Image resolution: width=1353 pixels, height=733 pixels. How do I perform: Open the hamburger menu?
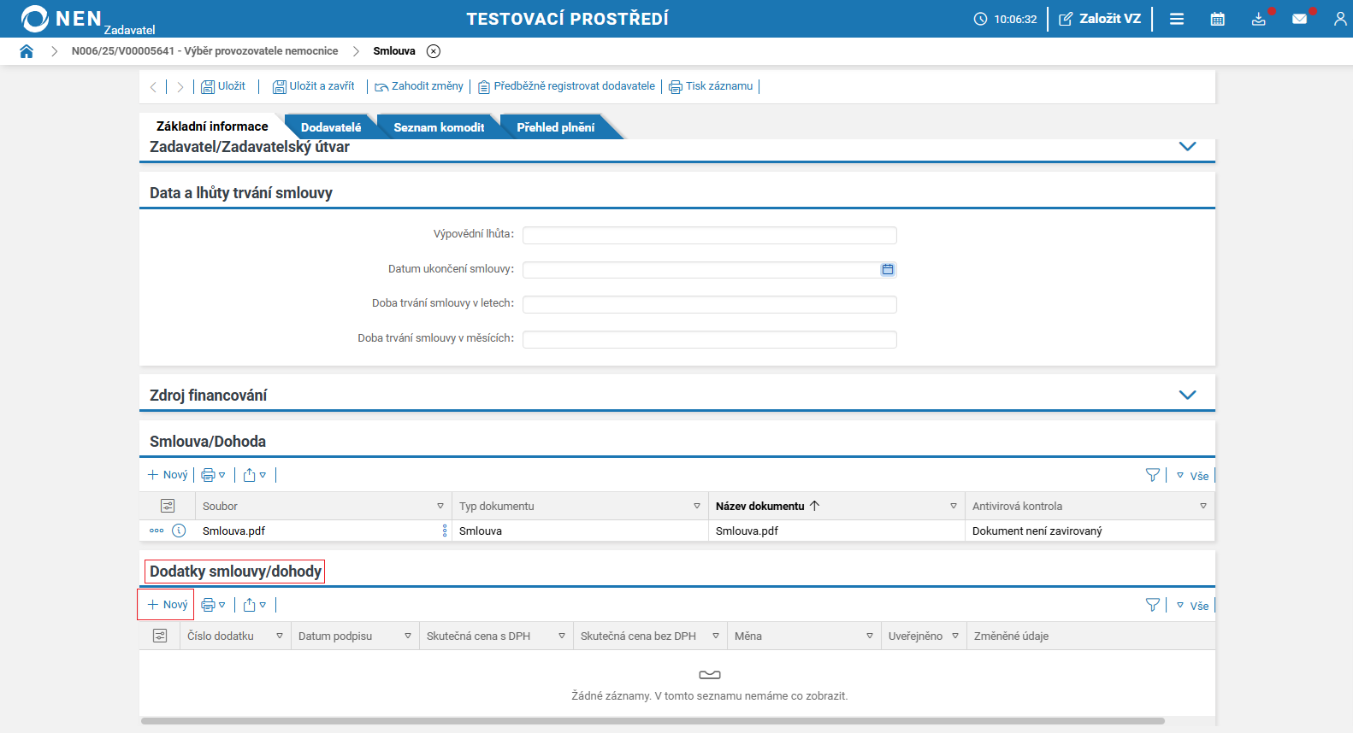1177,19
